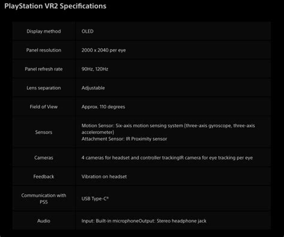The height and width of the screenshot is (237, 284).
Task: Select the Feedback row label
Action: tap(44, 176)
